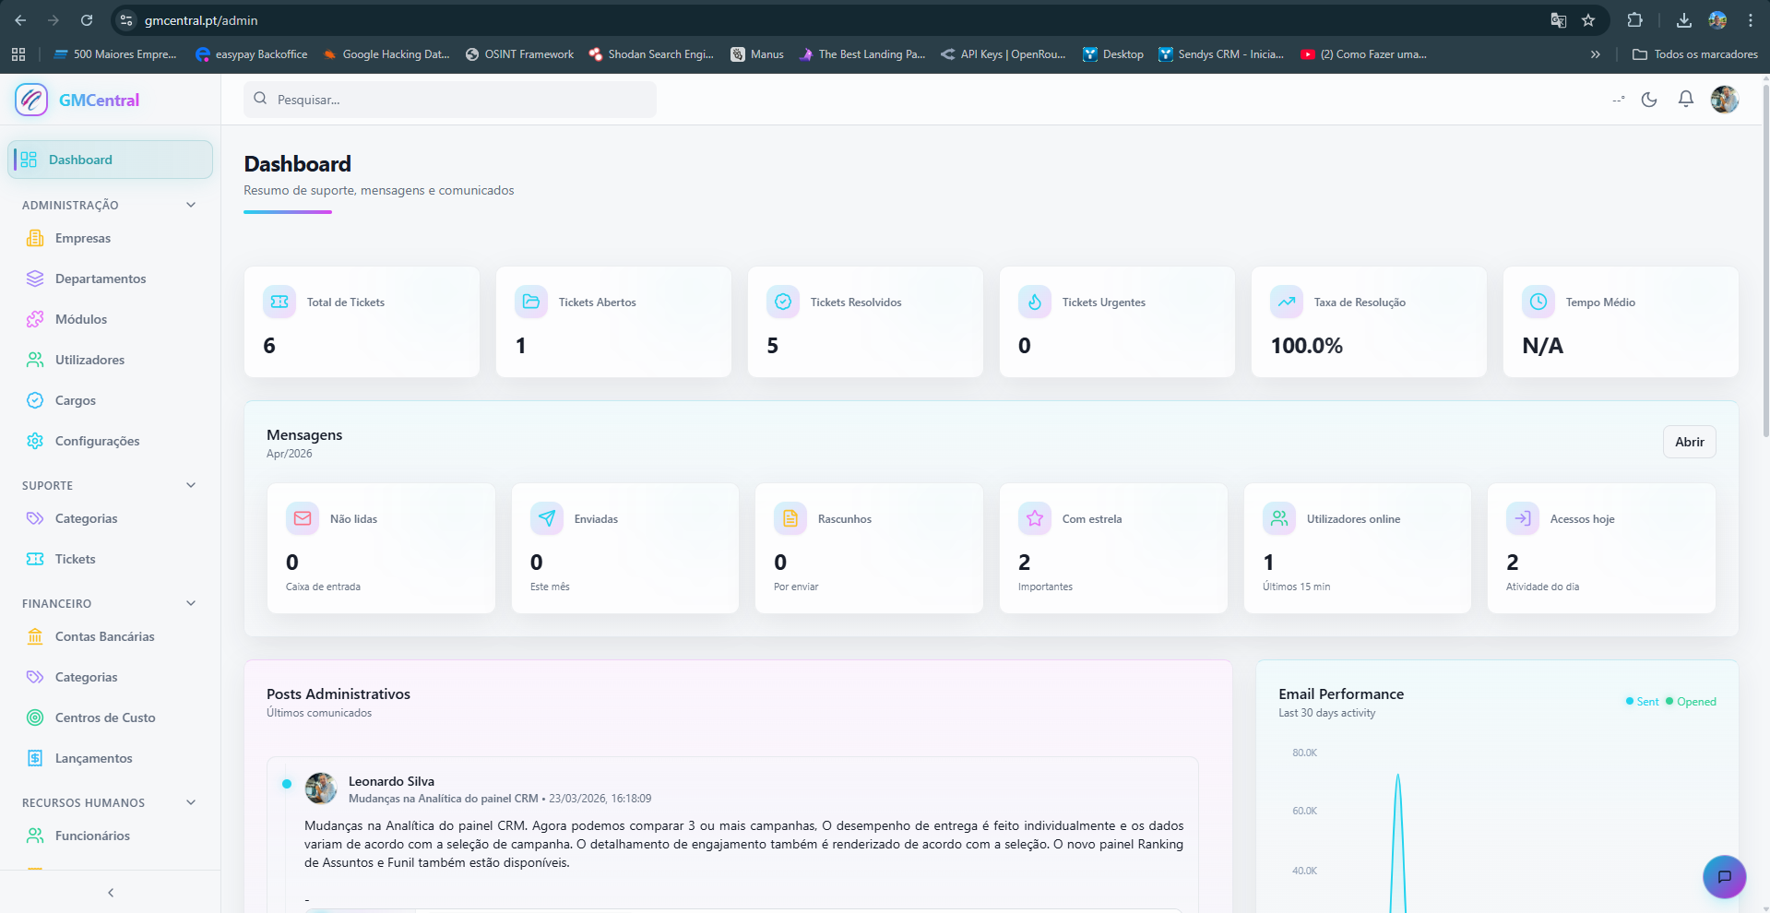Image resolution: width=1770 pixels, height=913 pixels.
Task: Go to Contas Bancárias menu item
Action: (x=104, y=636)
